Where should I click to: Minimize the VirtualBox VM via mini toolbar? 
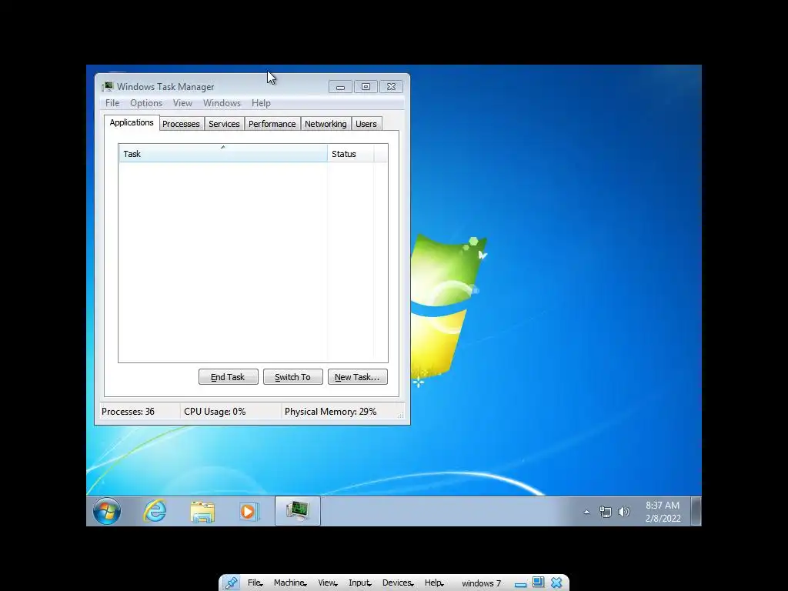click(521, 584)
